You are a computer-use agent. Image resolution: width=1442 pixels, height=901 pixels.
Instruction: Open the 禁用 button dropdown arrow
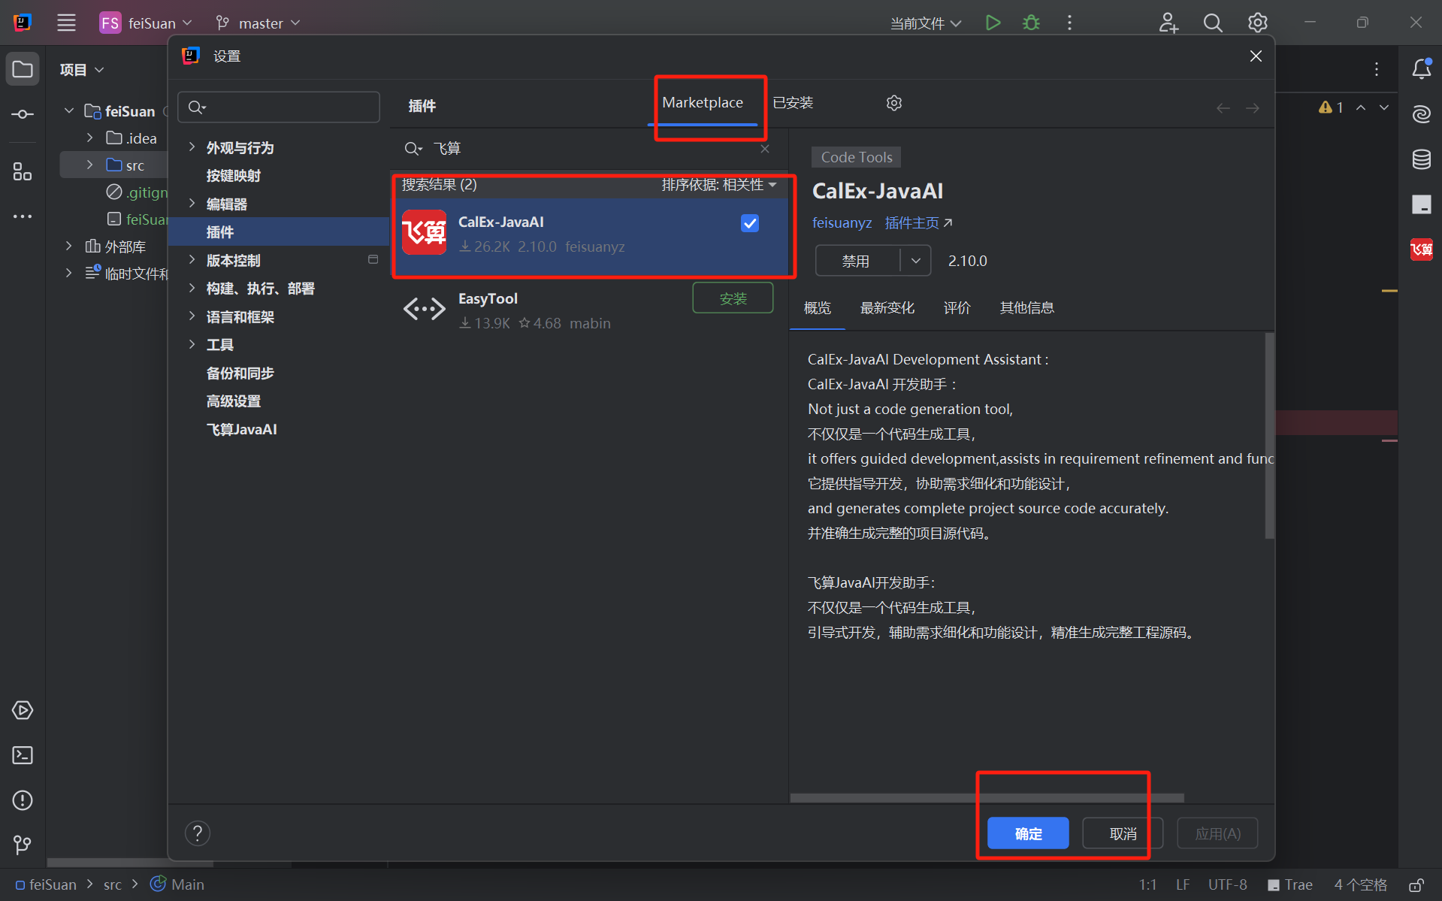click(915, 261)
